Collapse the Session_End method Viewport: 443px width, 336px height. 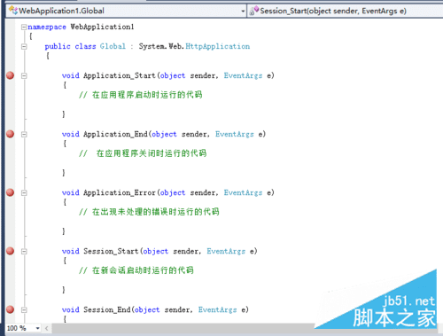24,309
